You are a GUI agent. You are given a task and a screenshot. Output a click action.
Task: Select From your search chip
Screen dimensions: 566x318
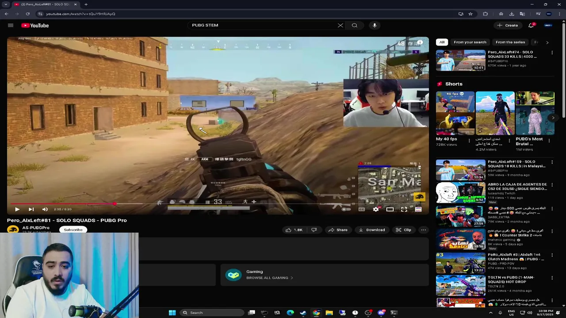pyautogui.click(x=470, y=42)
